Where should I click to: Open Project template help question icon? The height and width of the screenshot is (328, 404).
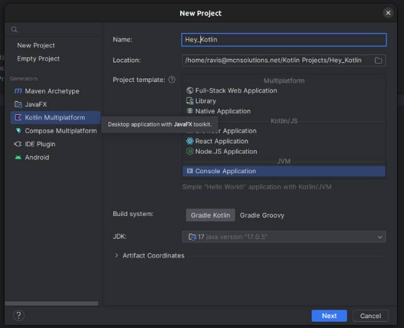(x=172, y=80)
